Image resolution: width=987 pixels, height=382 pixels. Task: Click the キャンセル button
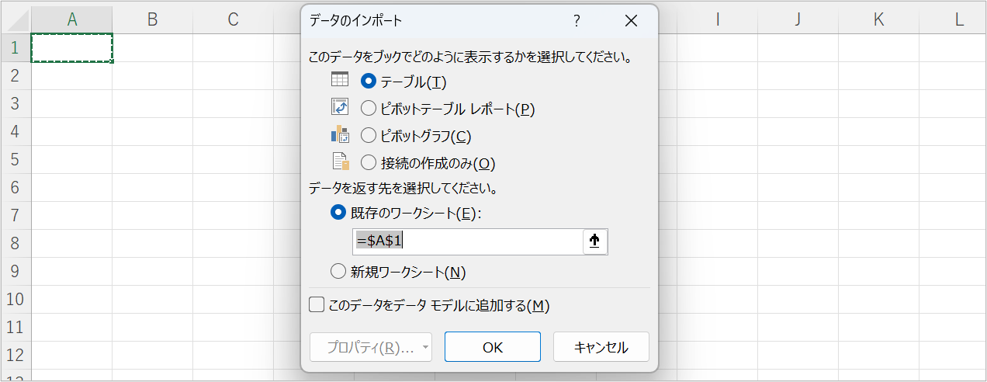click(x=601, y=347)
